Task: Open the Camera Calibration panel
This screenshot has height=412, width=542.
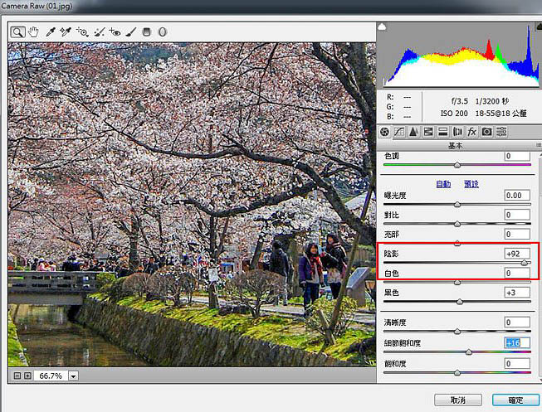Action: [486, 132]
